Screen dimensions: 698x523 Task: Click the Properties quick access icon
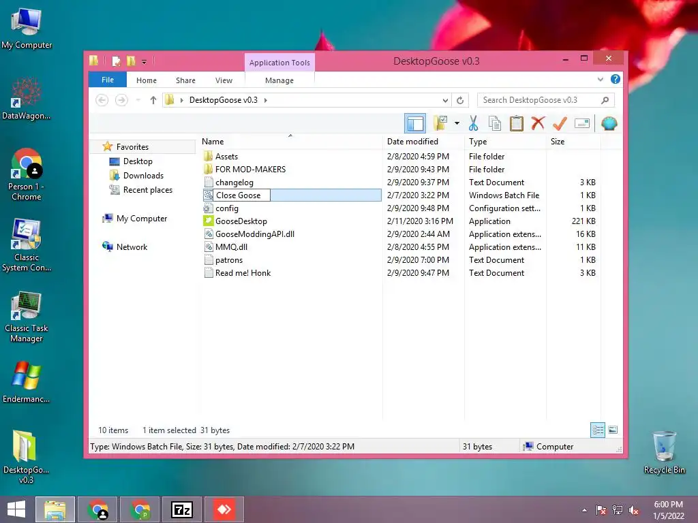[116, 61]
